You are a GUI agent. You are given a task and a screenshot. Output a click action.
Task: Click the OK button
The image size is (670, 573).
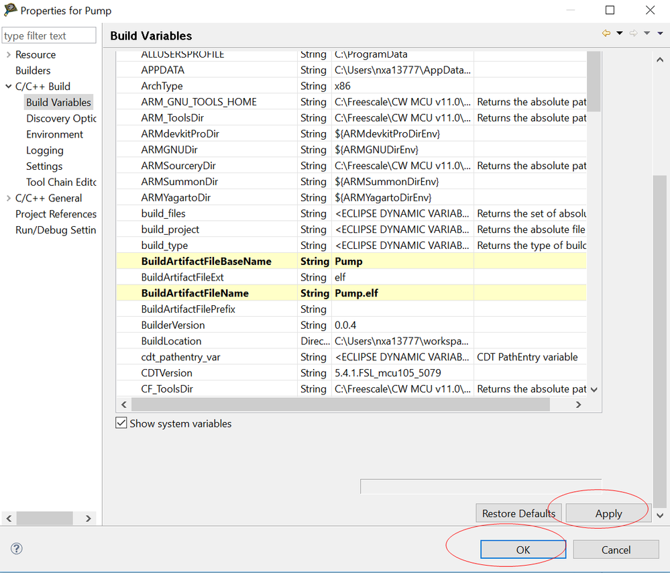pos(523,550)
